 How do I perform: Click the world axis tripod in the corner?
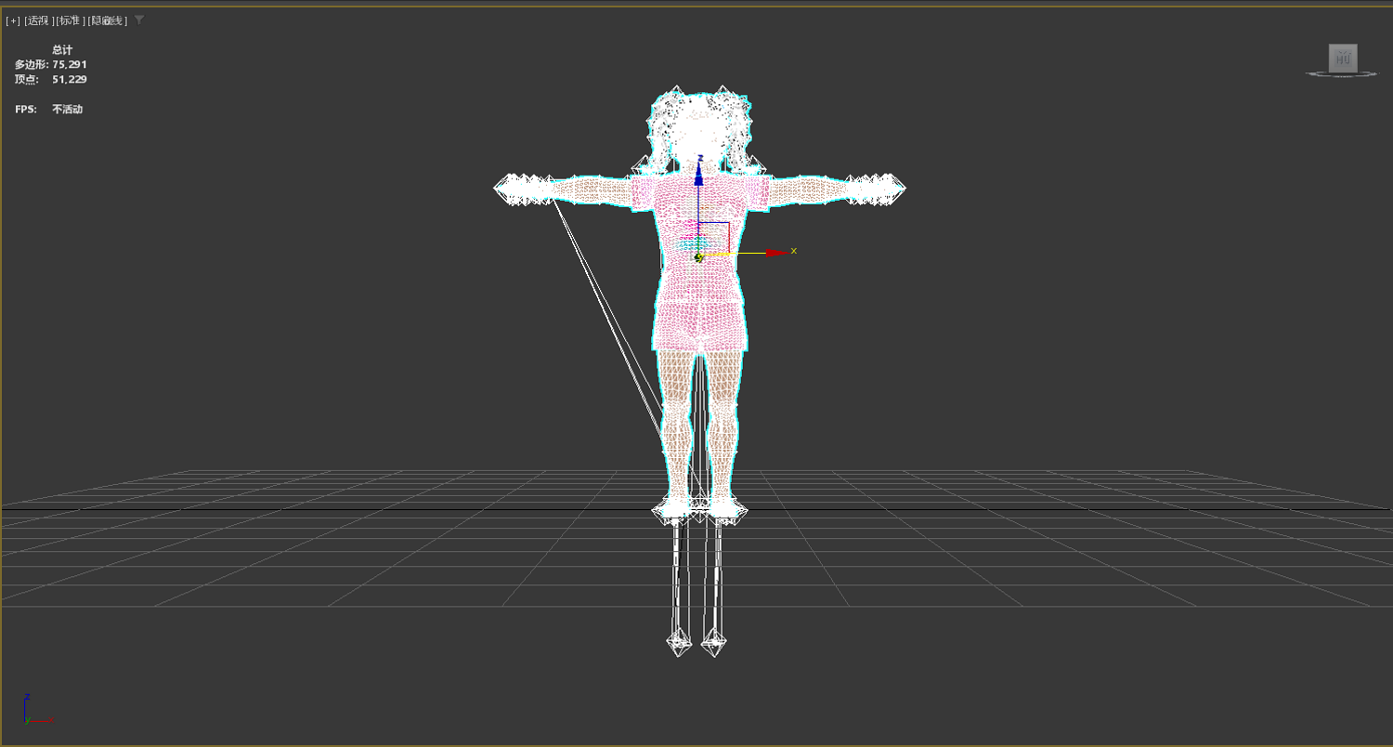click(x=35, y=710)
